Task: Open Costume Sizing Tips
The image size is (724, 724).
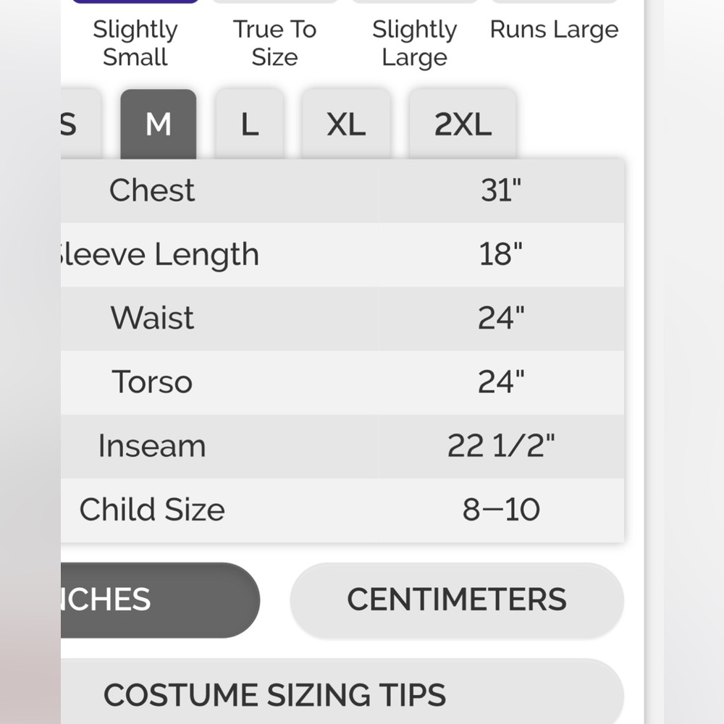Action: click(x=342, y=693)
